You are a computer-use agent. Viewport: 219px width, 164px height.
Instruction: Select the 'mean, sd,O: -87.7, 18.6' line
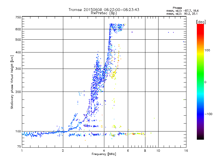(182, 11)
